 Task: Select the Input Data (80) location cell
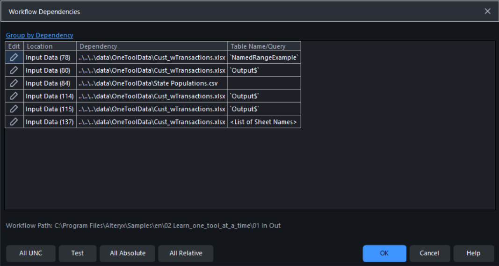(x=50, y=70)
